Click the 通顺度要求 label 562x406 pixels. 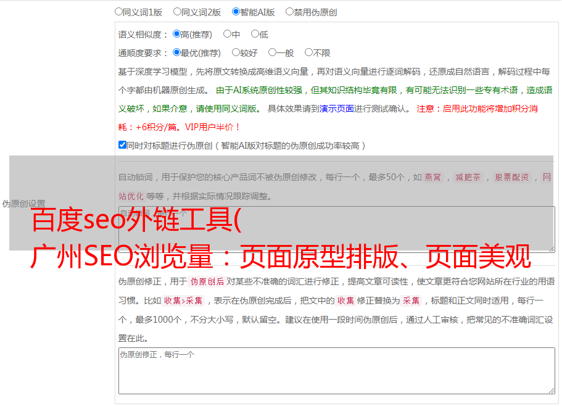(143, 54)
